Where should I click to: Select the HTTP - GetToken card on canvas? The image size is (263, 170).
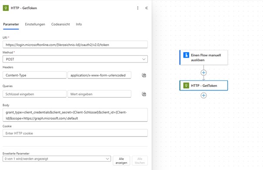coord(203,85)
